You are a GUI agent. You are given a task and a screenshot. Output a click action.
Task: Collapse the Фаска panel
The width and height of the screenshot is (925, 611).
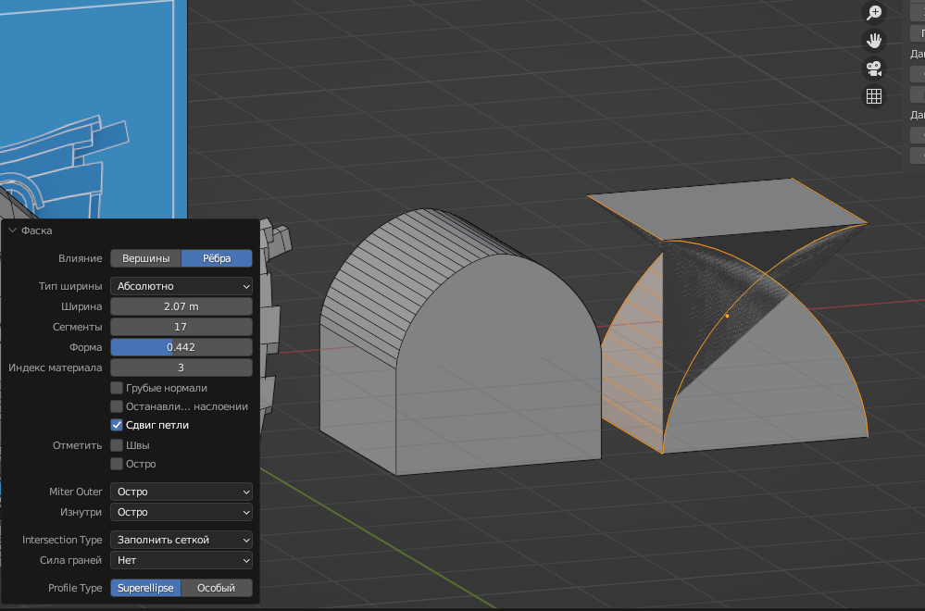pos(13,231)
